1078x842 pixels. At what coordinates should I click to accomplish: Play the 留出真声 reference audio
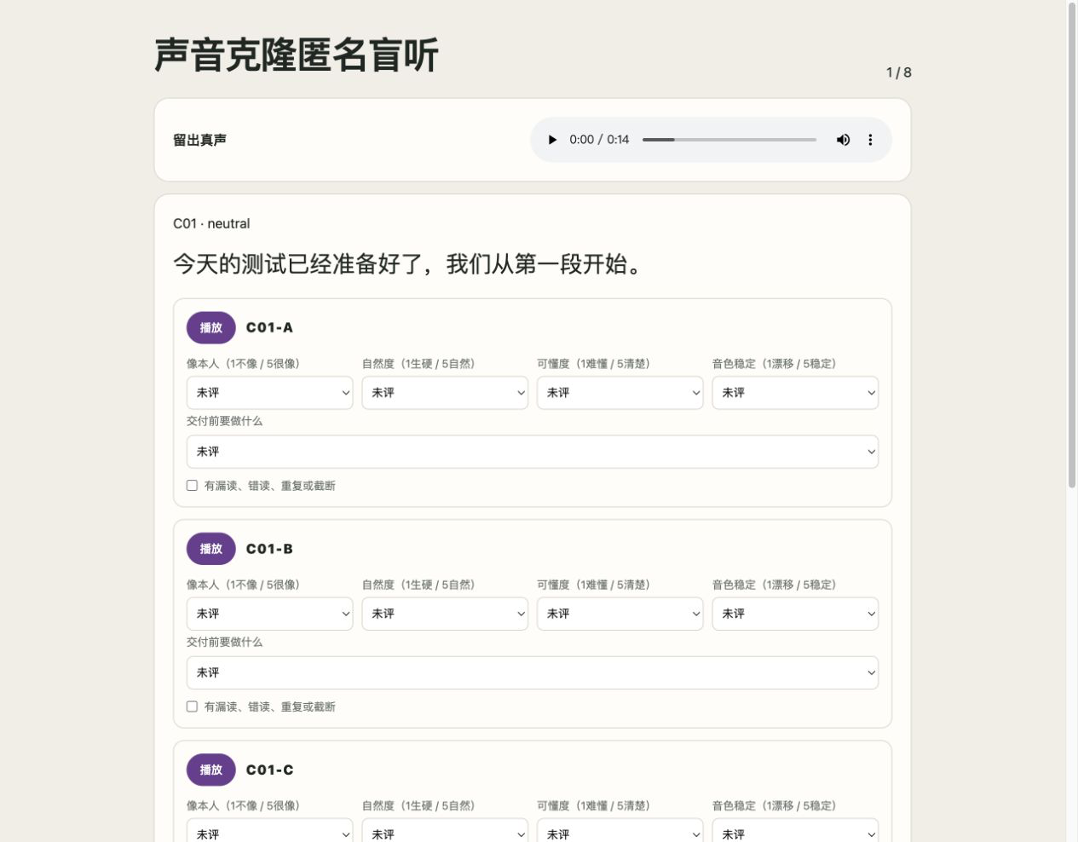coord(552,140)
